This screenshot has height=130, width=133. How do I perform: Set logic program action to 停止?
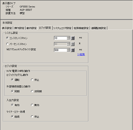tap(32, 80)
